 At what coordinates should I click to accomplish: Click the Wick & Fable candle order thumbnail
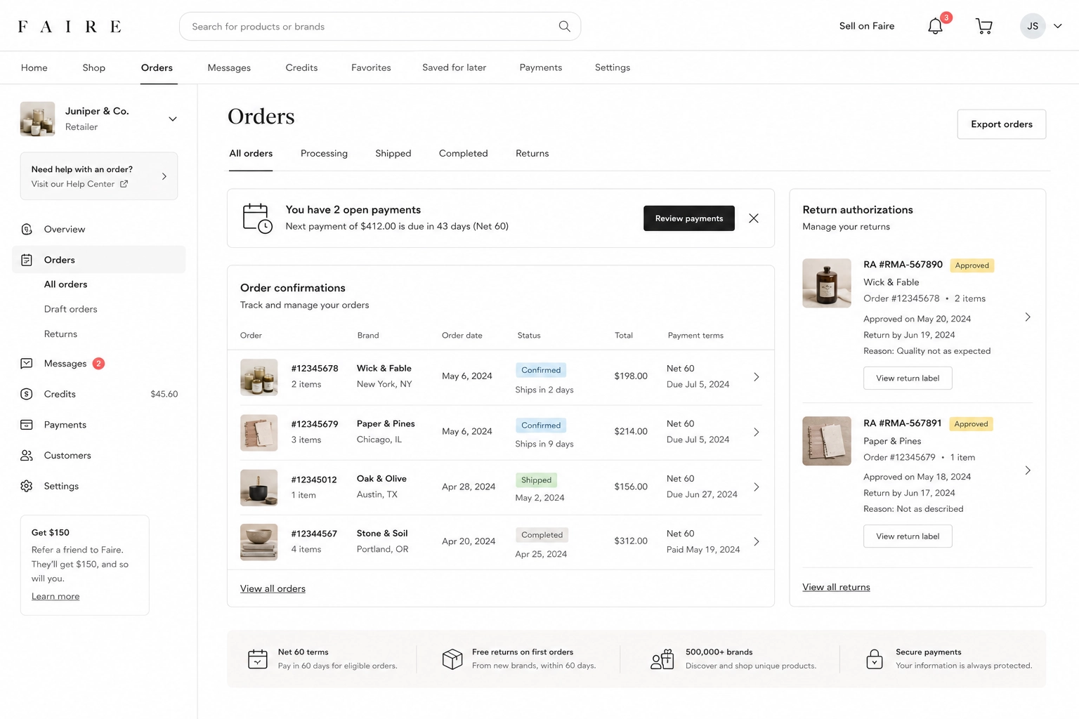(x=259, y=378)
